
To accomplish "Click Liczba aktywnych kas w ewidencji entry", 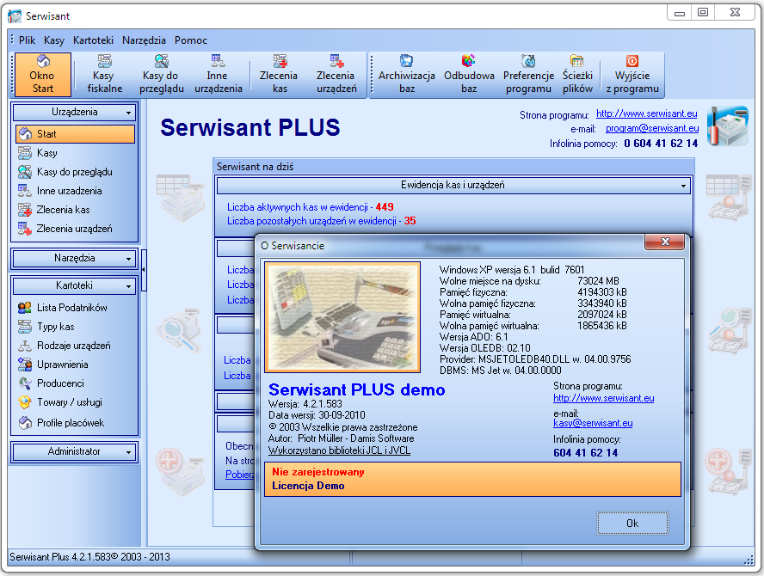I will tap(310, 207).
